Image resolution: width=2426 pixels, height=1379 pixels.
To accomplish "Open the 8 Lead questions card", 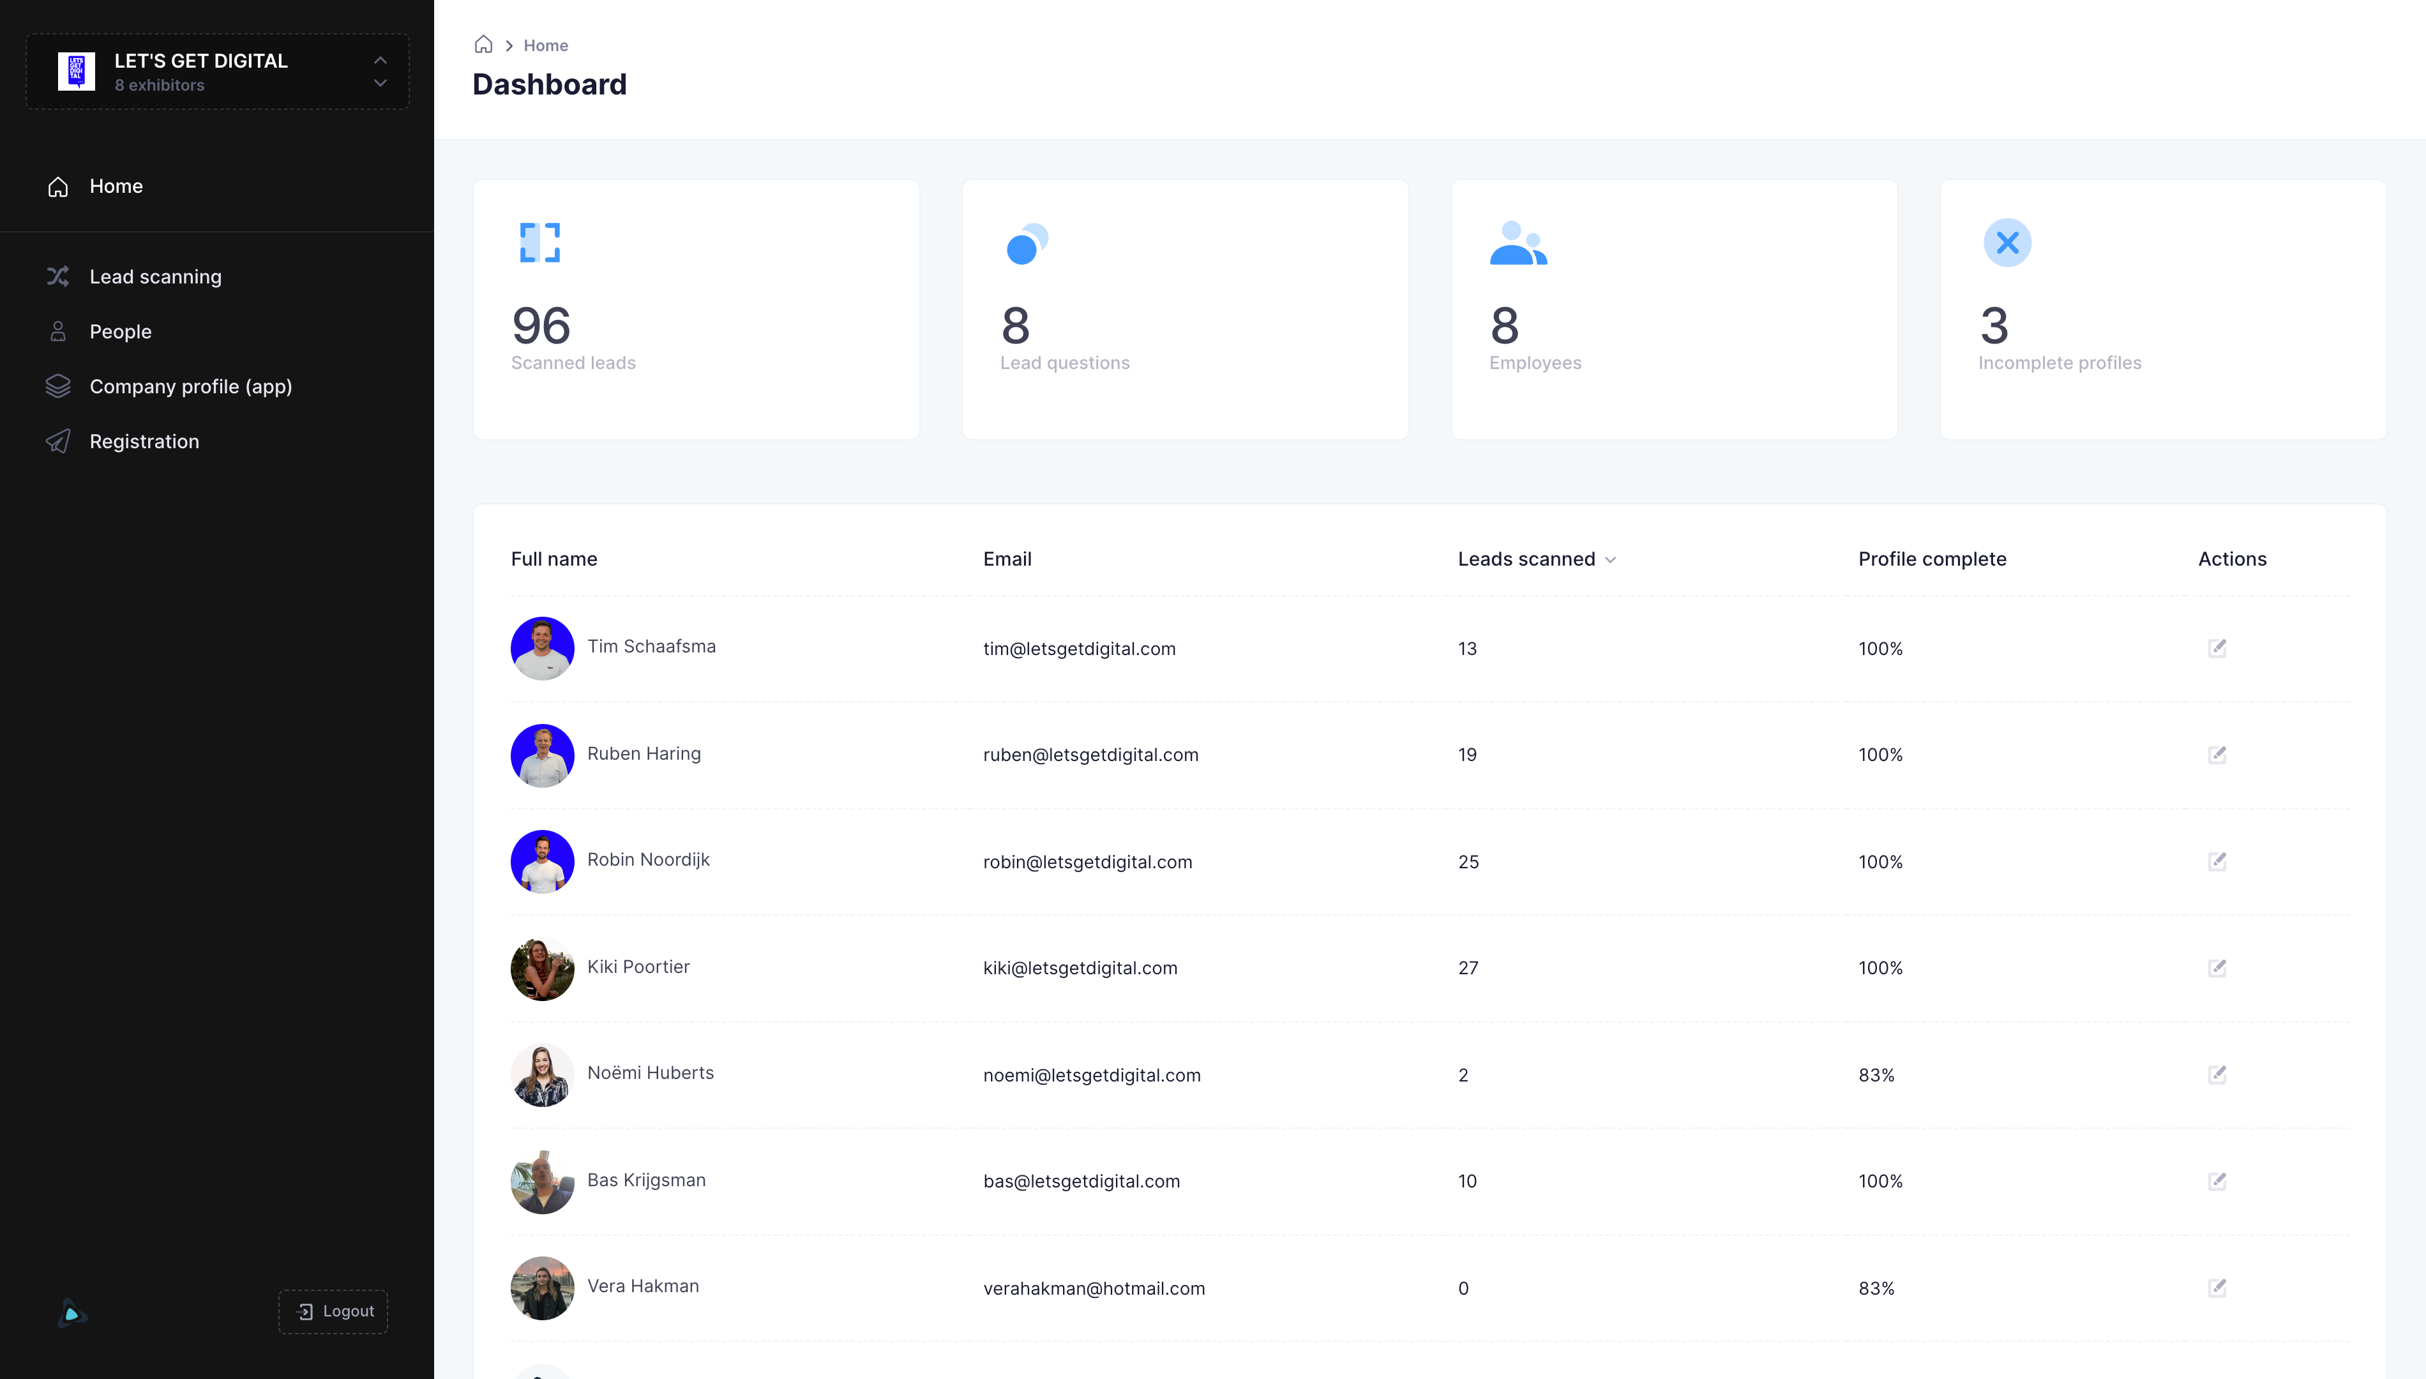I will click(x=1185, y=310).
